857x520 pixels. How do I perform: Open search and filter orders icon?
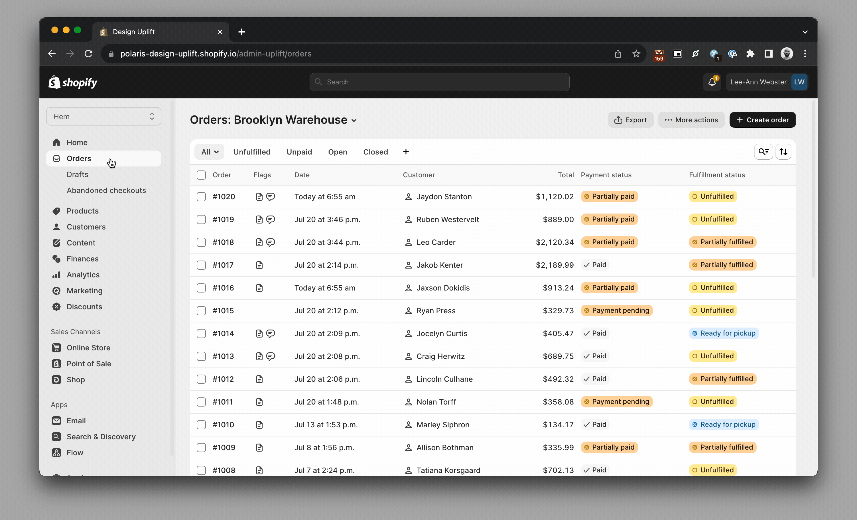pyautogui.click(x=763, y=152)
